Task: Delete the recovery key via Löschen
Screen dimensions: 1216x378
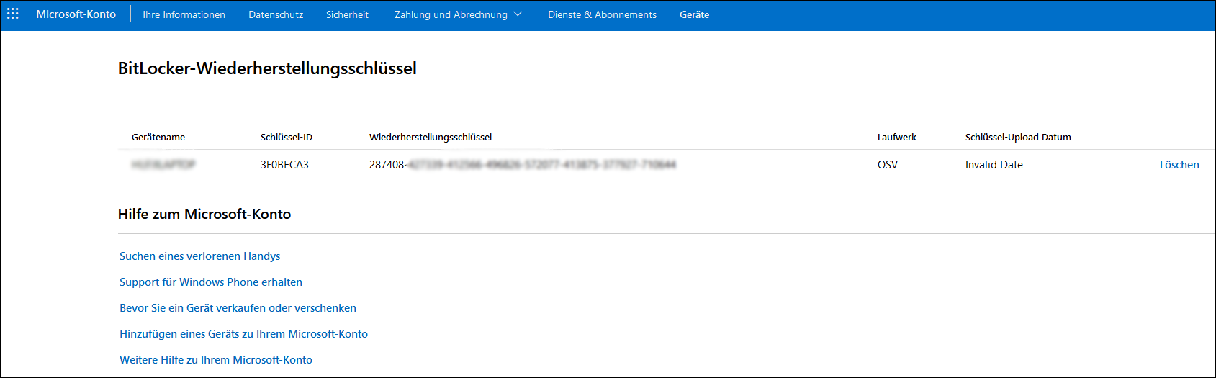Action: [1179, 165]
